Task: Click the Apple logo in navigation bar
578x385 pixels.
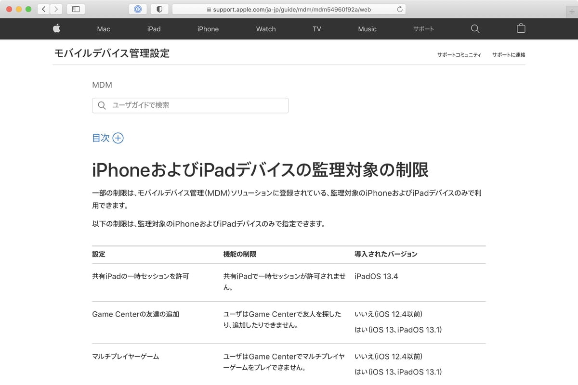Action: [56, 29]
